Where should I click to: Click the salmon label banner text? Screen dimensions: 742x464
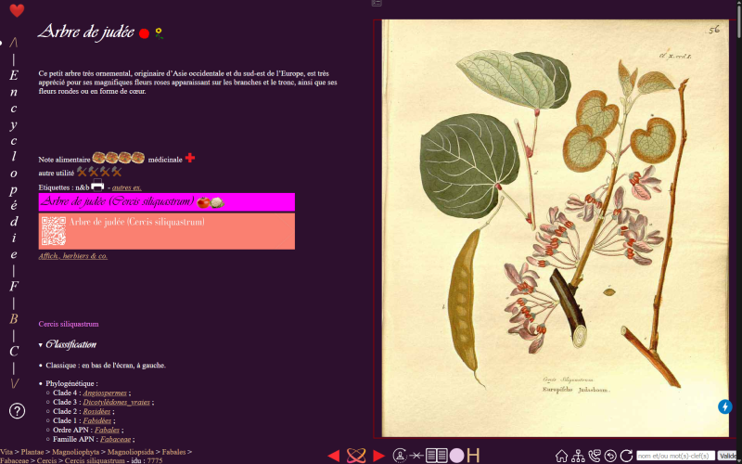pos(137,222)
